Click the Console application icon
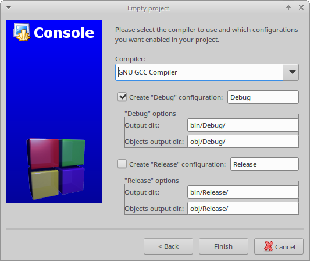Screen dimensions: 310x261 click(22, 32)
